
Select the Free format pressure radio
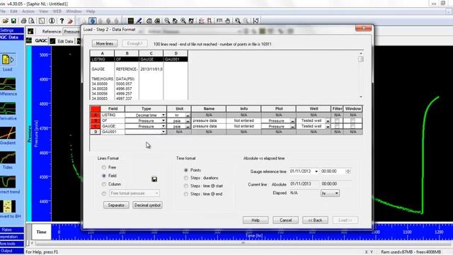pyautogui.click(x=104, y=193)
